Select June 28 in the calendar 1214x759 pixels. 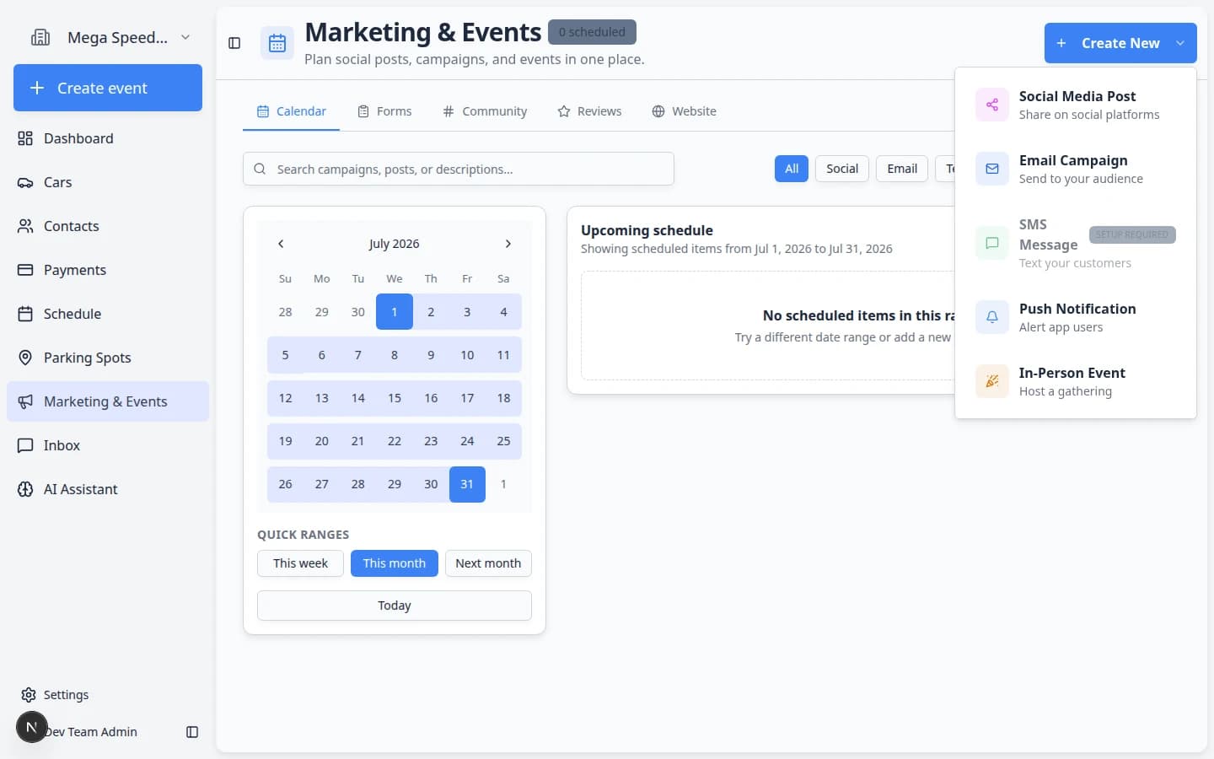[x=286, y=312]
